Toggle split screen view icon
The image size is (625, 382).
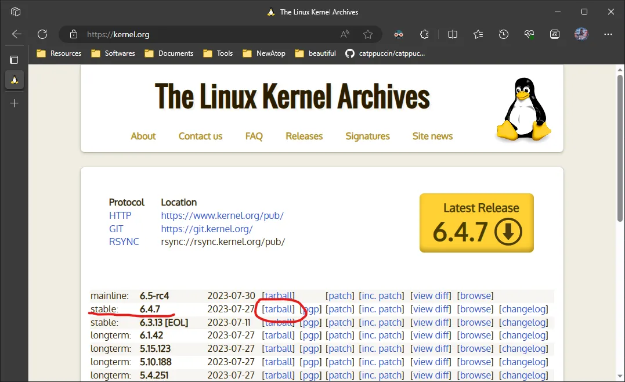point(453,34)
